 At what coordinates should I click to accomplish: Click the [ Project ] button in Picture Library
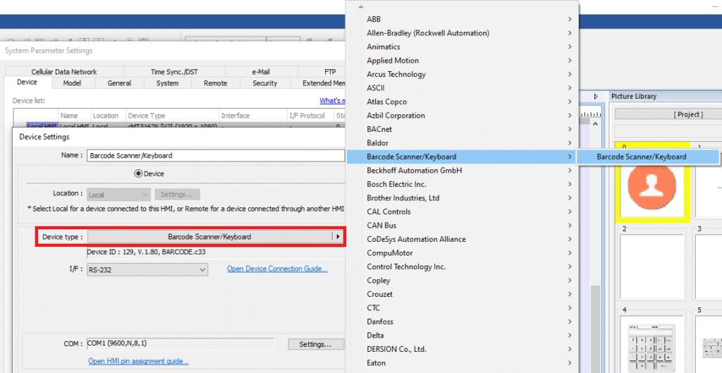[668, 115]
